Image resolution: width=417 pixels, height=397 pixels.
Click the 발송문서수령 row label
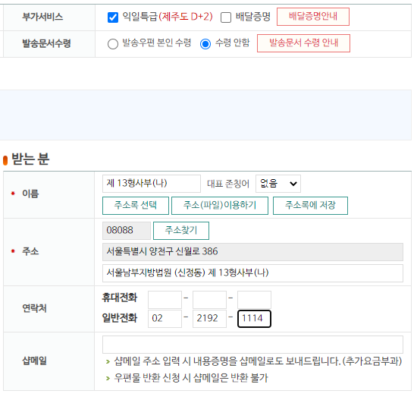(46, 43)
